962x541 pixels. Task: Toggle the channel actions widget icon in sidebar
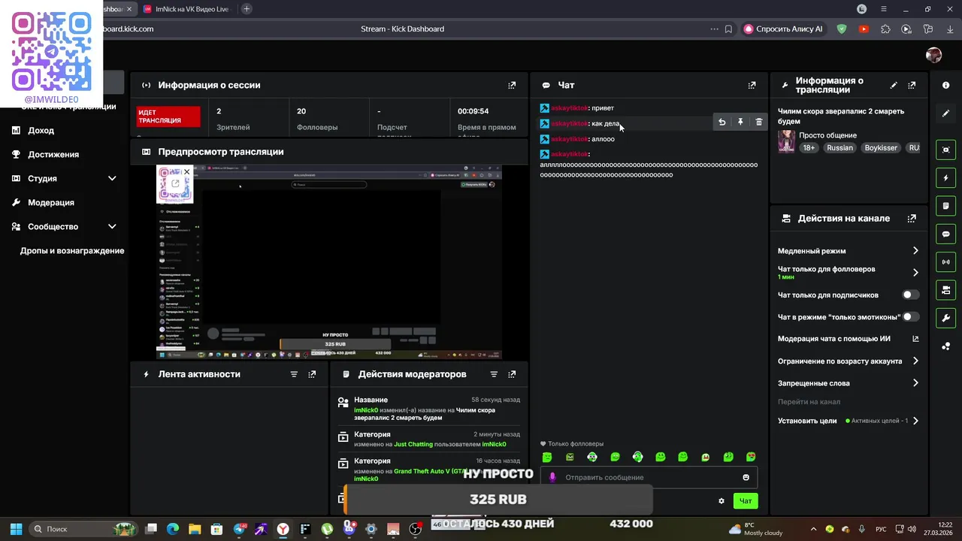pyautogui.click(x=946, y=290)
